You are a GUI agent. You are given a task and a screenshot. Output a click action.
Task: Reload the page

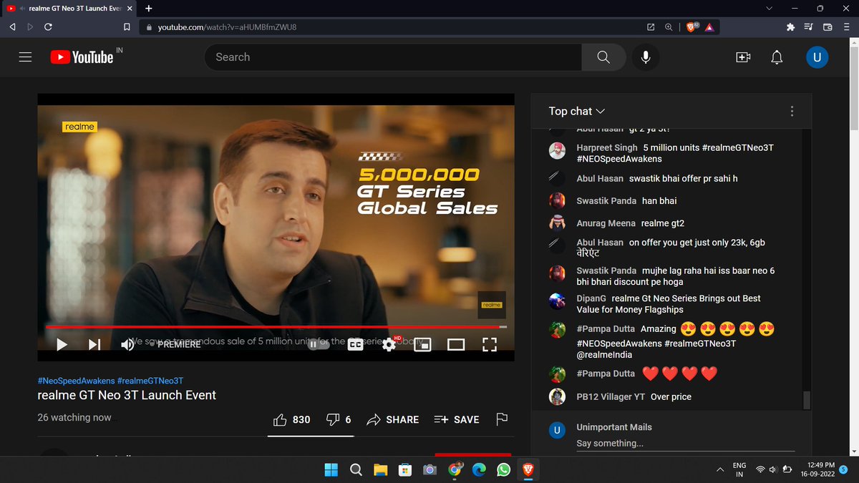[48, 27]
